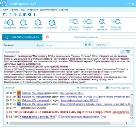Click Найдено 7% совпадений link
The width and height of the screenshot is (136, 128).
click(x=35, y=93)
